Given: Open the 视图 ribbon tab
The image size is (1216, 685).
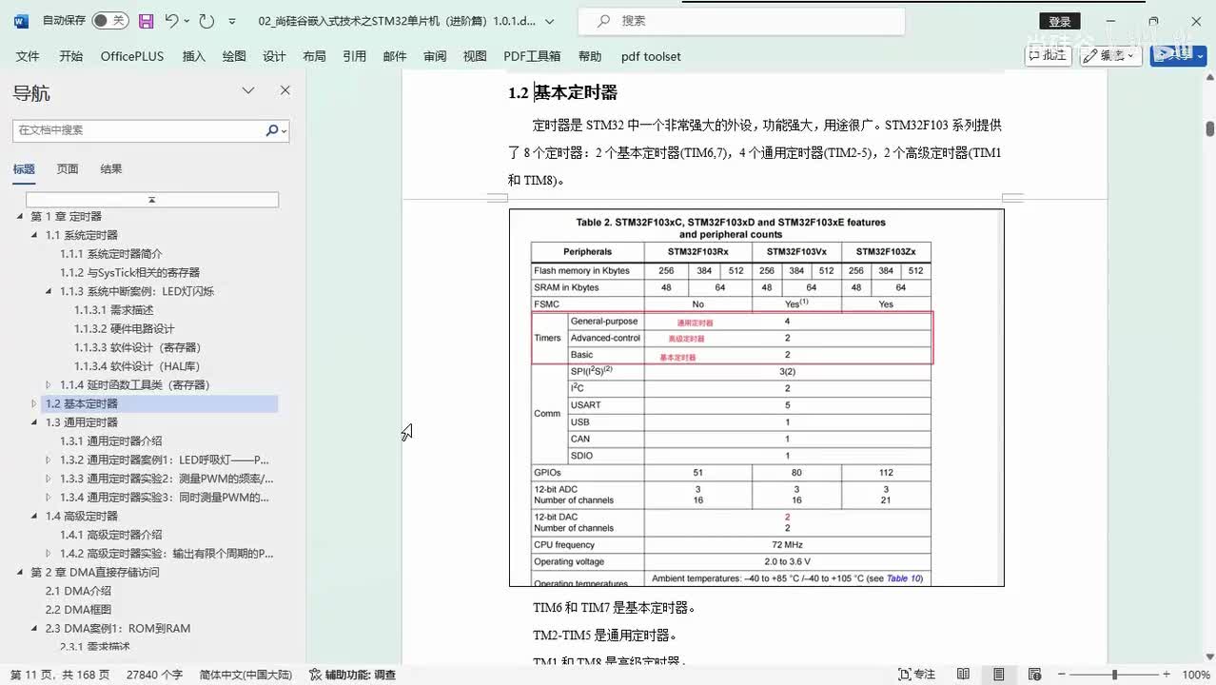Looking at the screenshot, I should (475, 56).
